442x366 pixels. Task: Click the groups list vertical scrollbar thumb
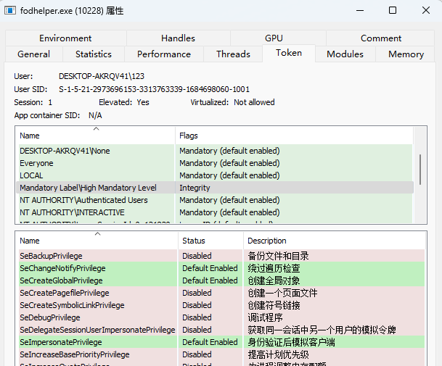click(x=420, y=170)
